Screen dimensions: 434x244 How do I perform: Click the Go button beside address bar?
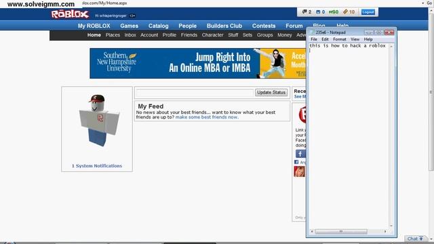point(429,3)
